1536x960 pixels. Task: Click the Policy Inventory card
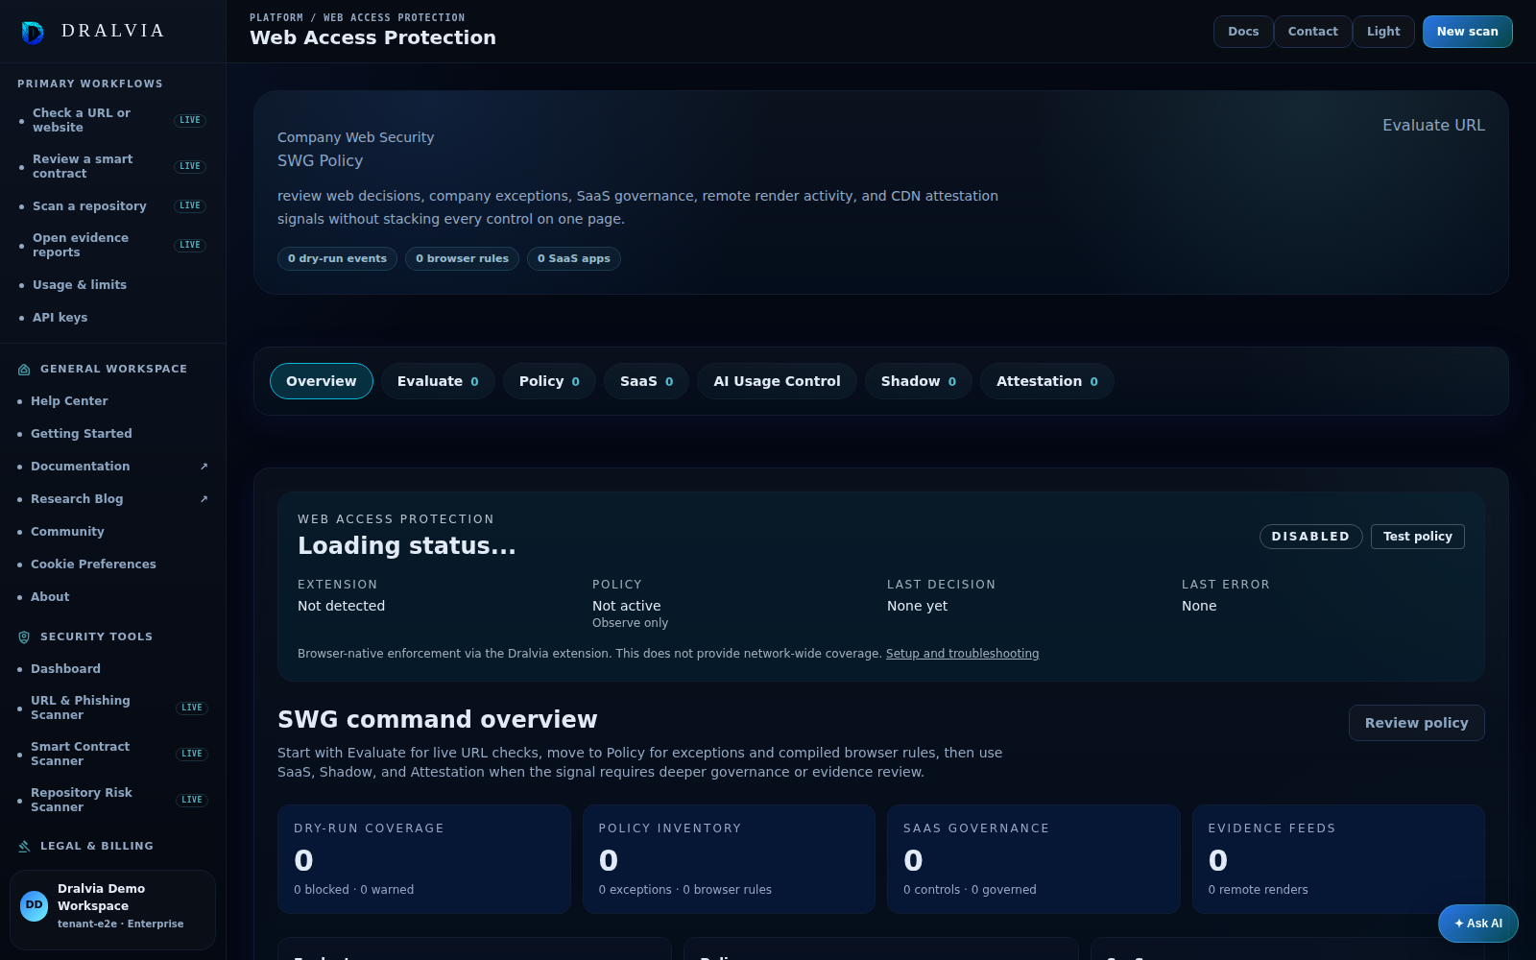tap(729, 859)
